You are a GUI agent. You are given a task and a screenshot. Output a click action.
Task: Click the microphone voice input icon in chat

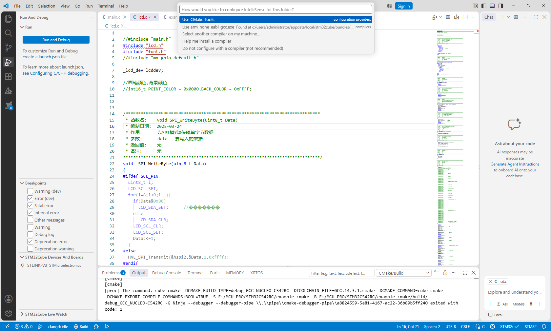pos(531,304)
